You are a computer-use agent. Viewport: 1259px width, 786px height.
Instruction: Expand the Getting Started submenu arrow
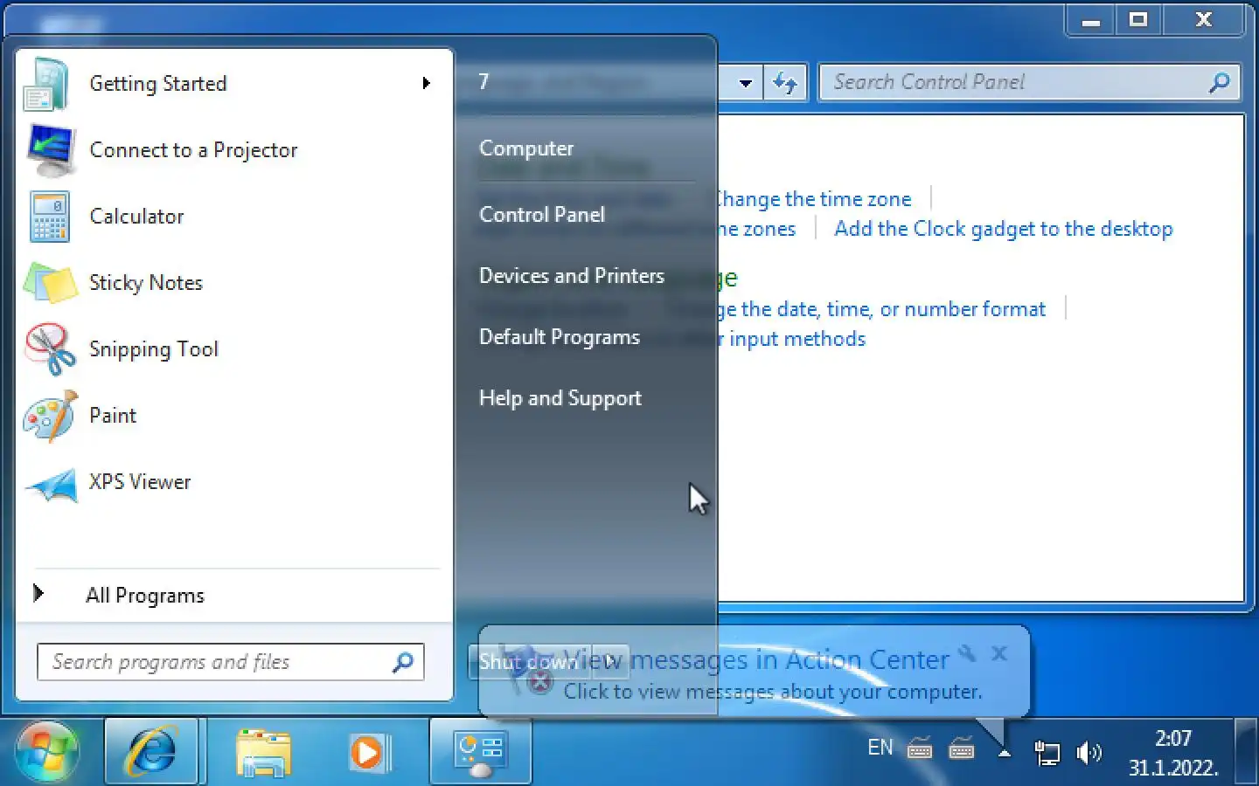pos(426,84)
